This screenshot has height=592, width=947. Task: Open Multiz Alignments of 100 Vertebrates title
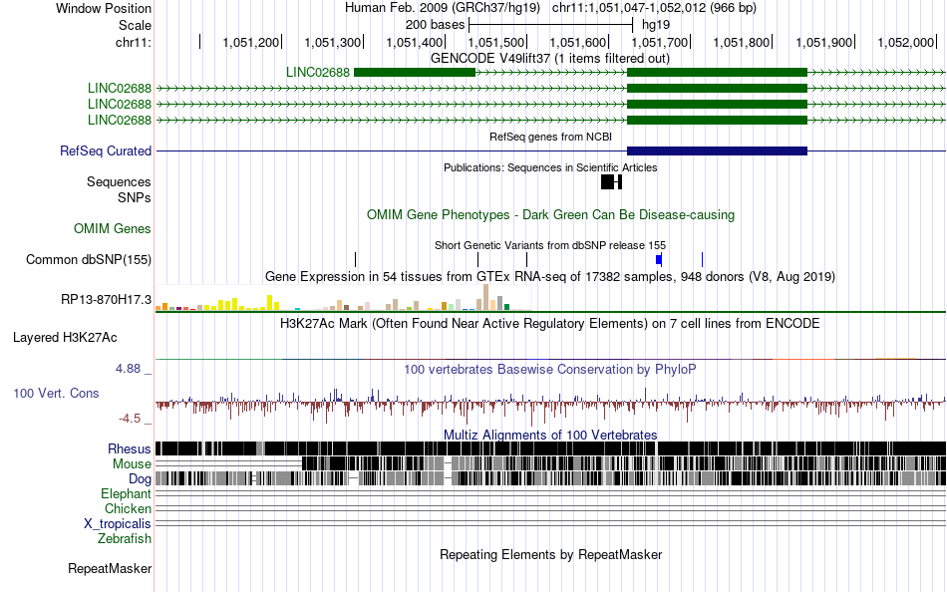point(550,435)
